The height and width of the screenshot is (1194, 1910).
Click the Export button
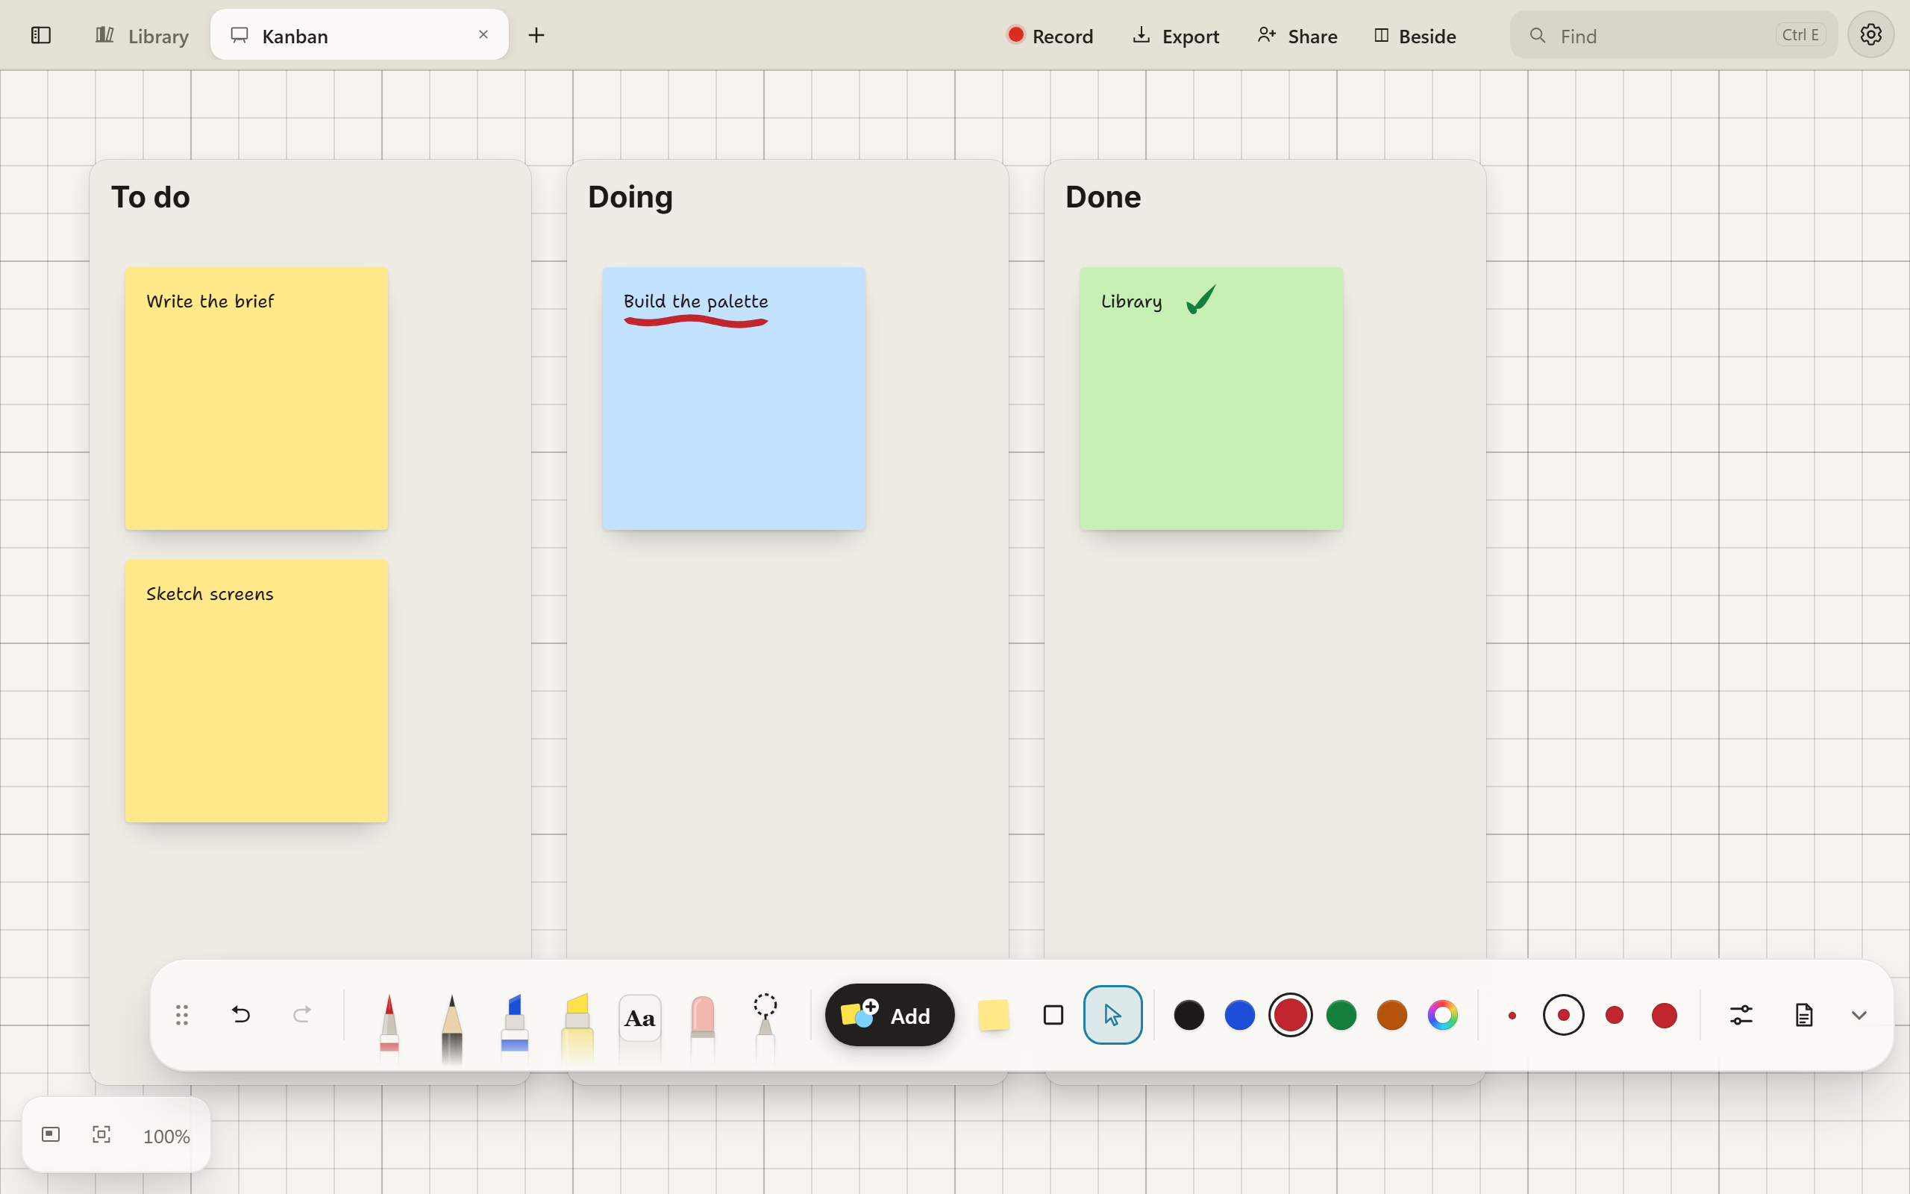(1176, 36)
